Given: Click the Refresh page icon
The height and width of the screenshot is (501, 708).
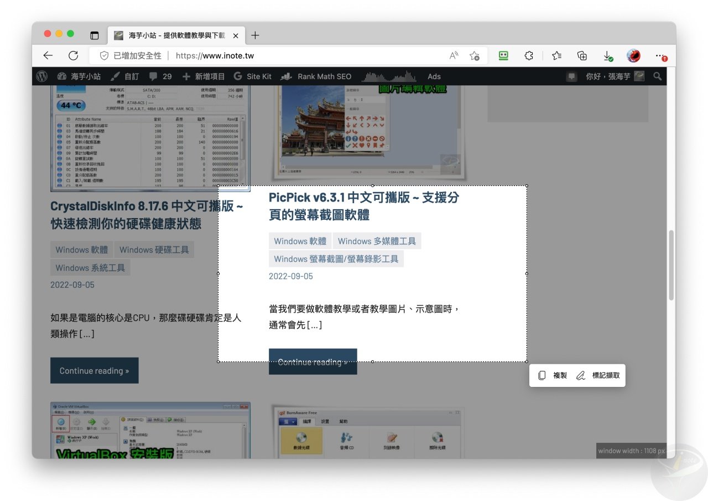Looking at the screenshot, I should click(74, 55).
